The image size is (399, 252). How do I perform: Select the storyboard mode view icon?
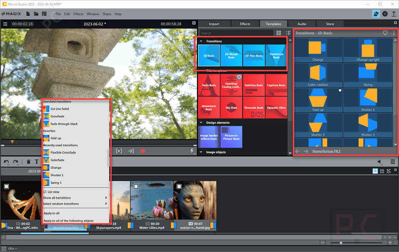(375, 171)
